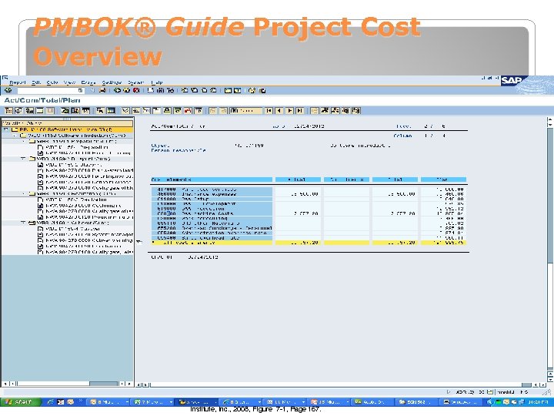Click the green Enter checkmark icon
Screen dimensions: 554x416
pos(8,91)
